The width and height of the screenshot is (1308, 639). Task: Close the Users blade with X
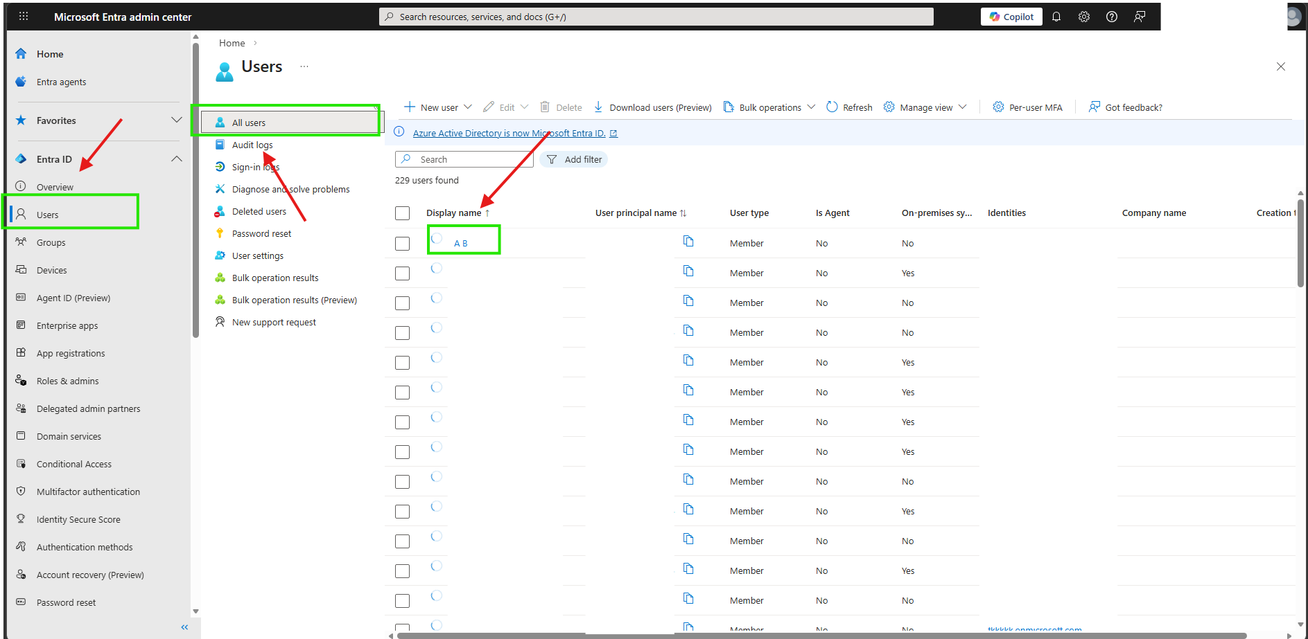coord(1281,66)
